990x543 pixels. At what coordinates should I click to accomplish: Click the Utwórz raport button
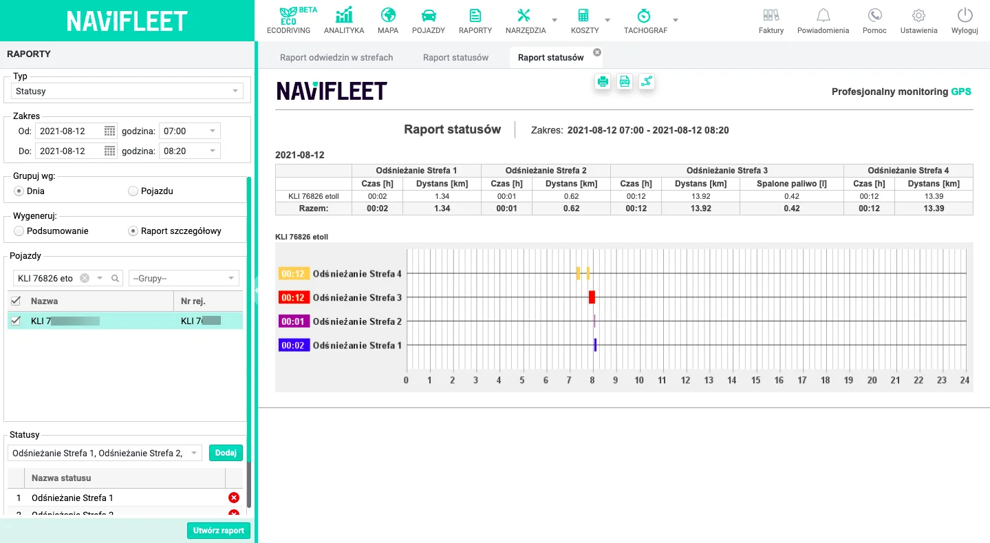pyautogui.click(x=219, y=531)
